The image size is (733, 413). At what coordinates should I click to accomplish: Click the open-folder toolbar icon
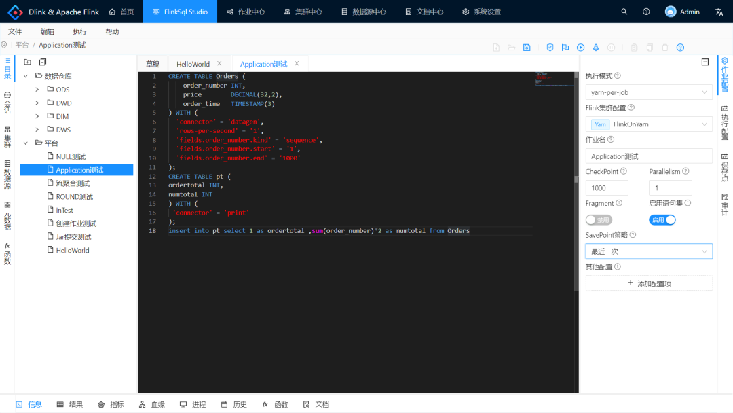coord(512,48)
